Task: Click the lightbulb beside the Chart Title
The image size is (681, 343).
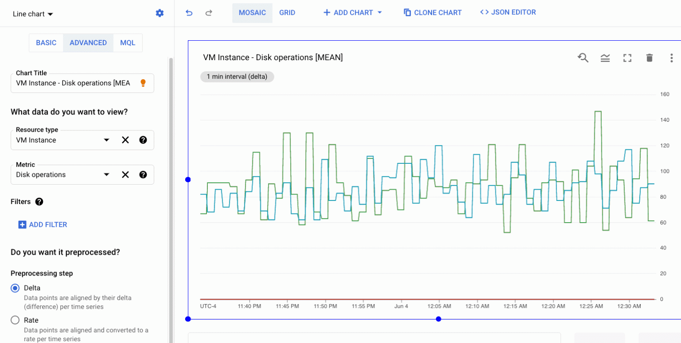Action: tap(144, 83)
